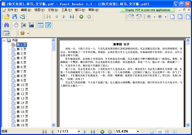Zoom in with the plus magnifier

click(160, 17)
